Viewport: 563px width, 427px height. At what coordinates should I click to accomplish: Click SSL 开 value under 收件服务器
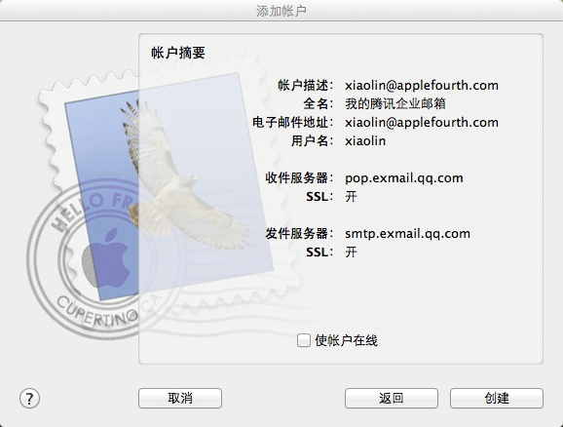click(x=352, y=197)
